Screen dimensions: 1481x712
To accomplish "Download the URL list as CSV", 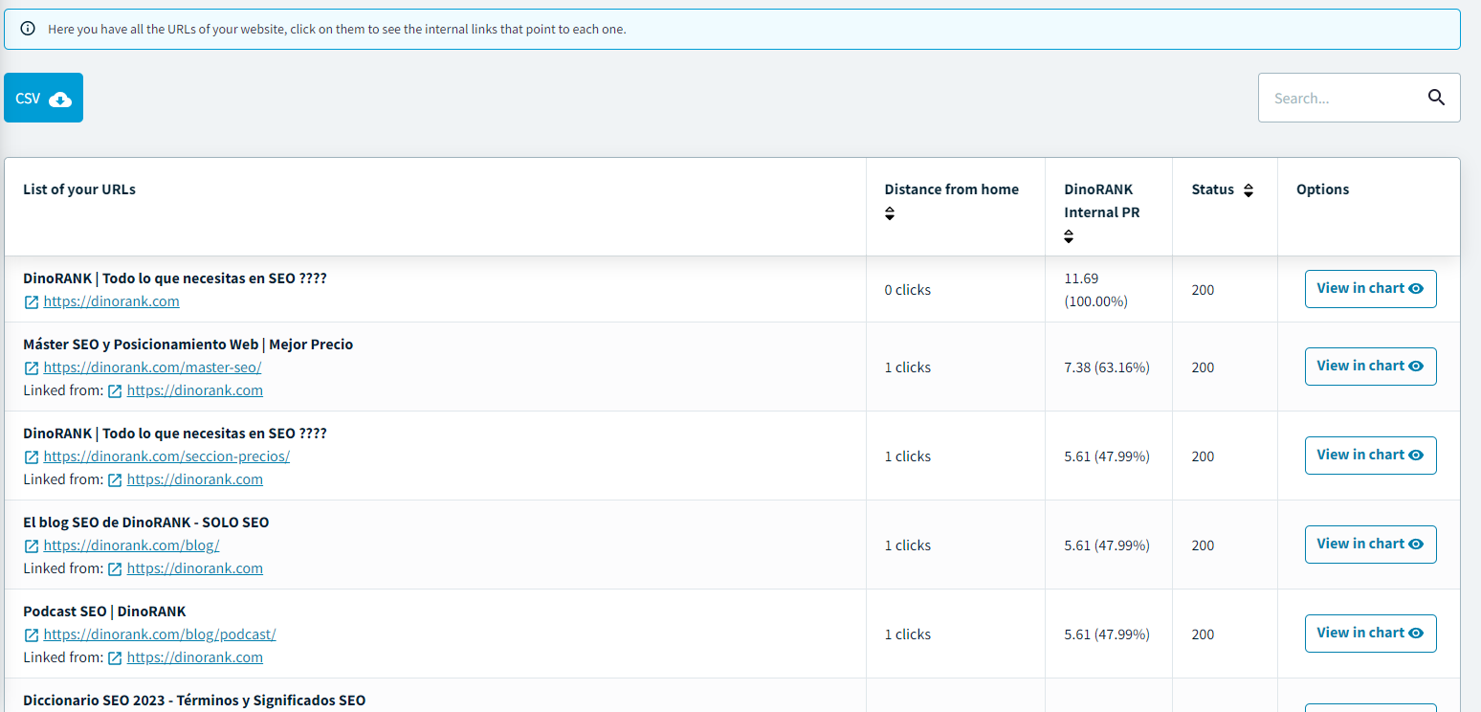I will pos(43,98).
